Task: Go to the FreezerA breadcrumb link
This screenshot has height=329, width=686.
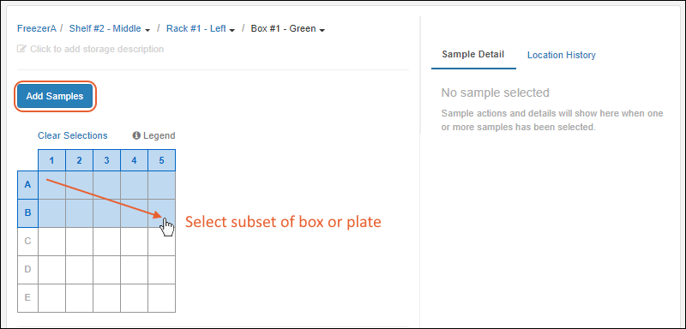Action: coord(37,29)
